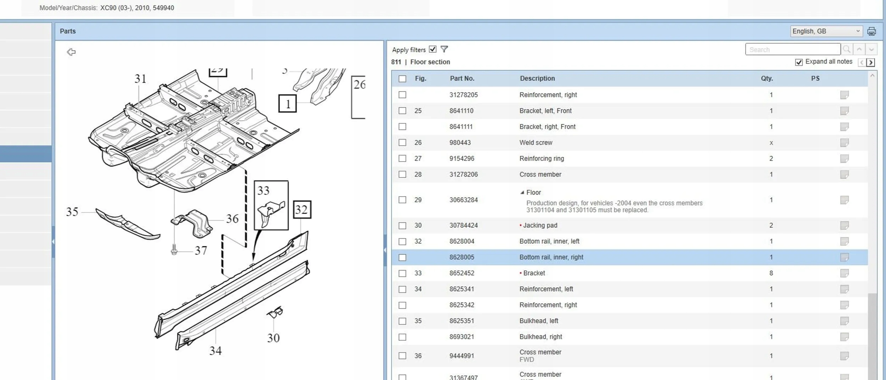Viewport: 886px width, 380px height.
Task: Go to previous parts section arrow
Action: [x=862, y=62]
